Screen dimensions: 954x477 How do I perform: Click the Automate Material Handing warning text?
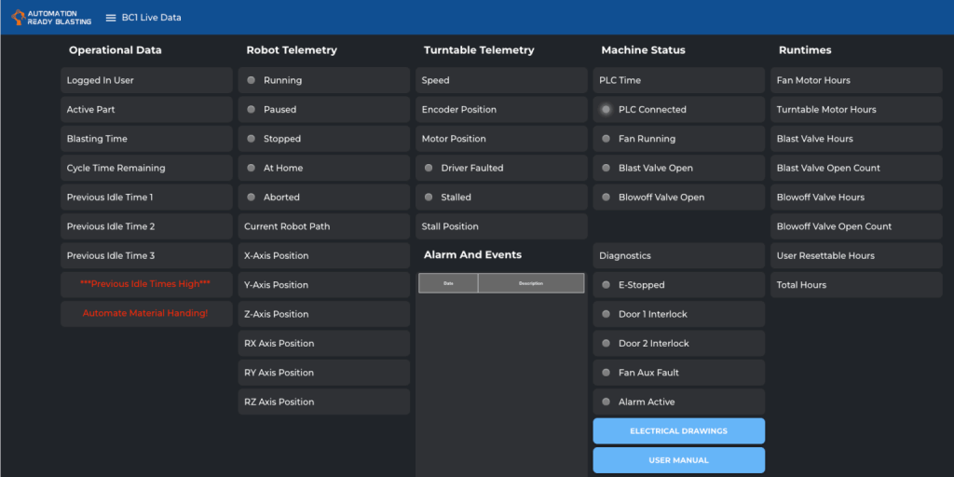coord(145,314)
